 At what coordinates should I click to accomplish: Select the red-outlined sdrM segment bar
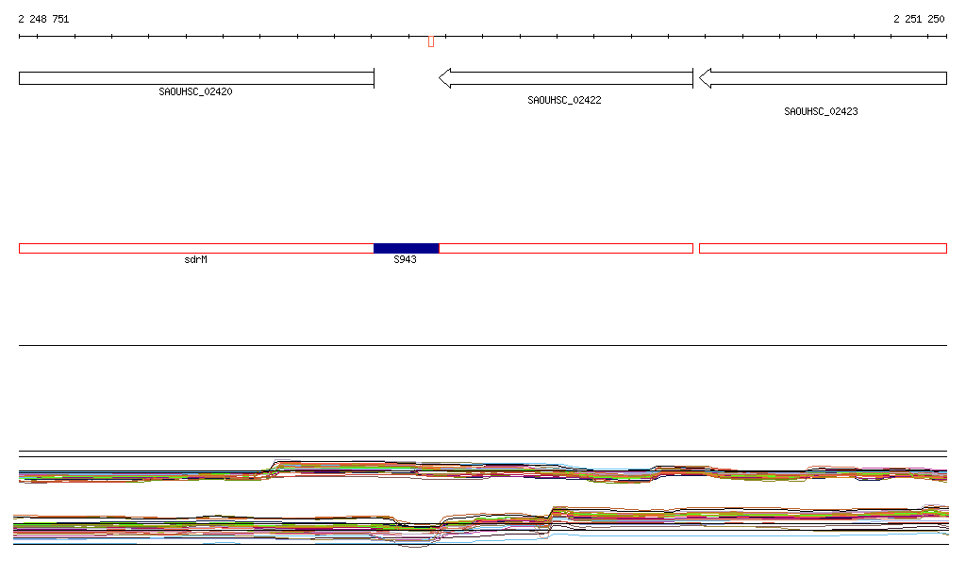coord(196,249)
